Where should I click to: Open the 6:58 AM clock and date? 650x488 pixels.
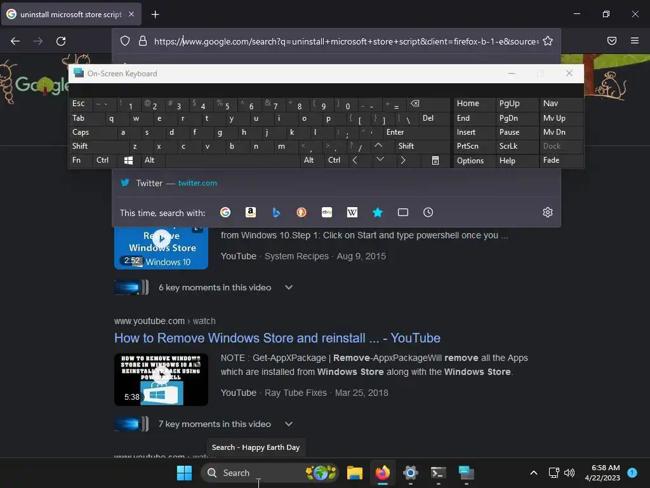pos(602,473)
